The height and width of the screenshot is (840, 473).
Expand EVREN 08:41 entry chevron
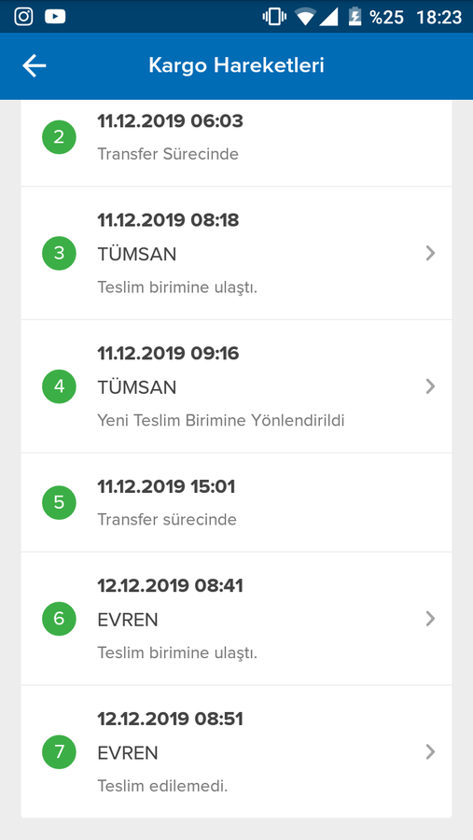(x=430, y=619)
